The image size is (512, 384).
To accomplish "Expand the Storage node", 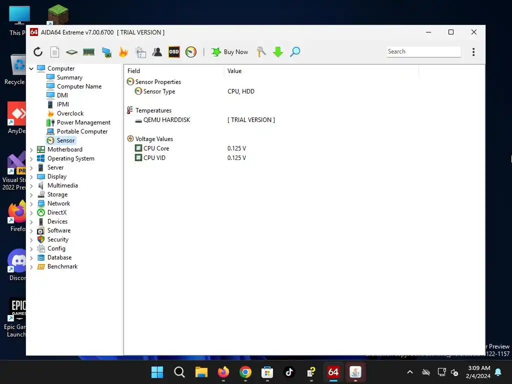I will (31, 195).
